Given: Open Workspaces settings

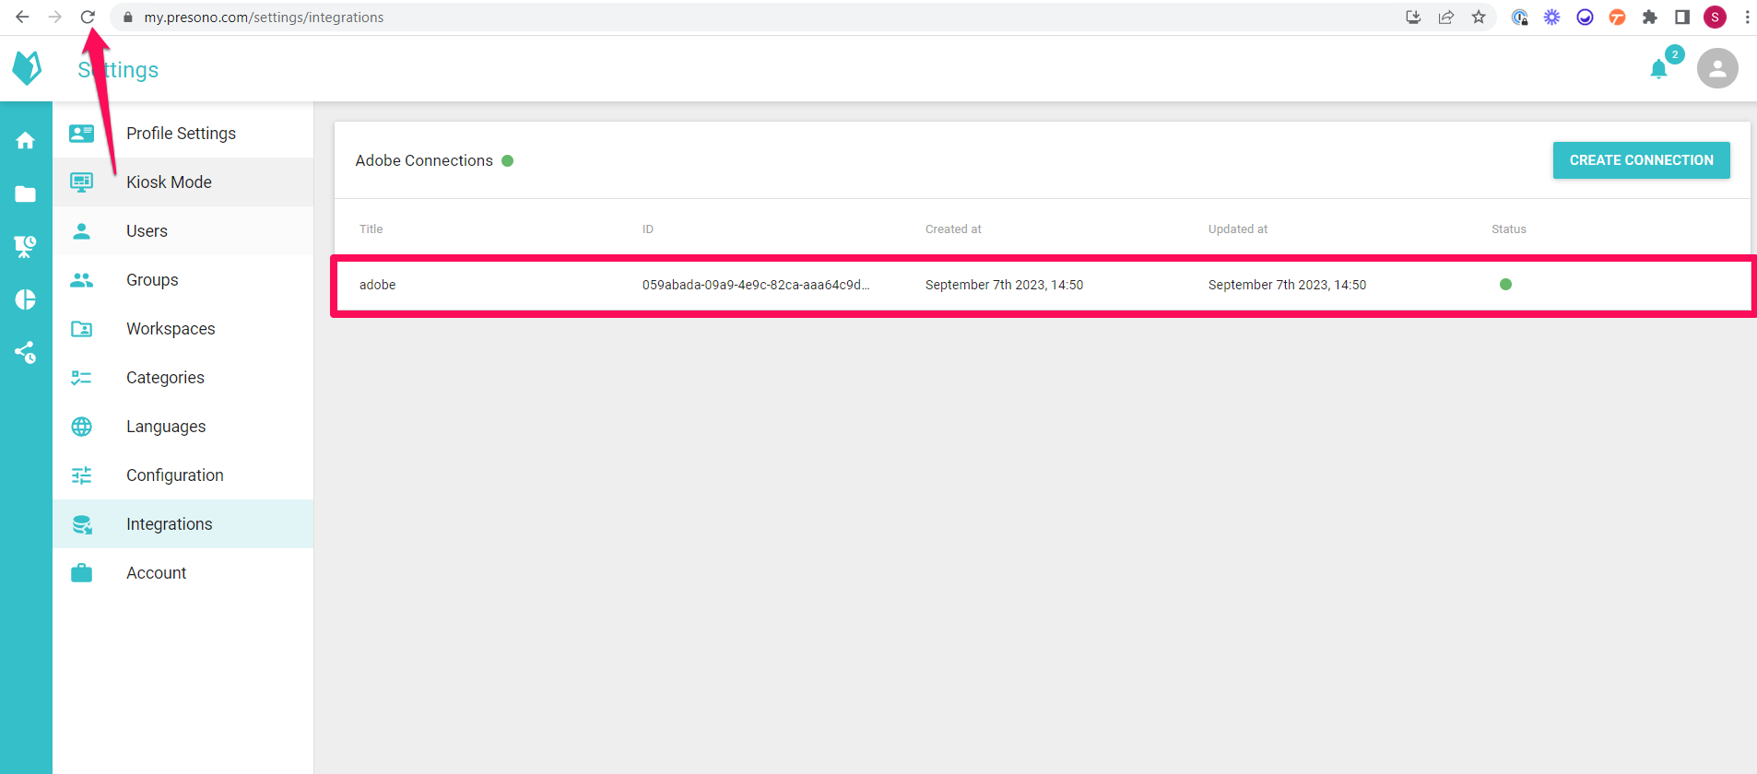Looking at the screenshot, I should point(183,329).
